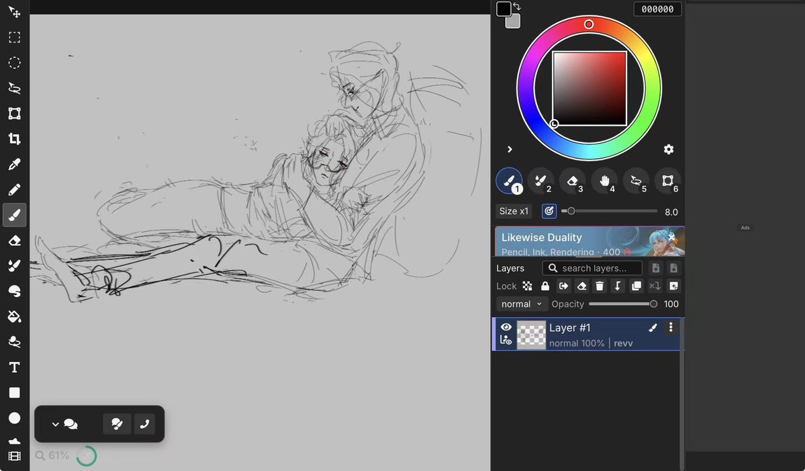The width and height of the screenshot is (805, 471).
Task: Toggle the user visibility icon on Layer #1
Action: coord(506,340)
